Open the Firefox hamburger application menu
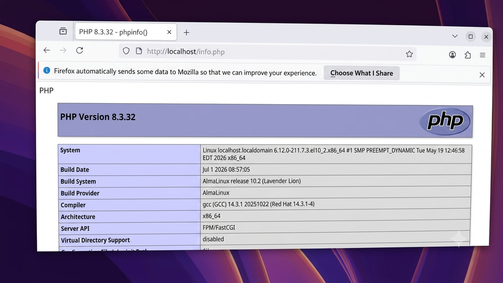 (482, 55)
